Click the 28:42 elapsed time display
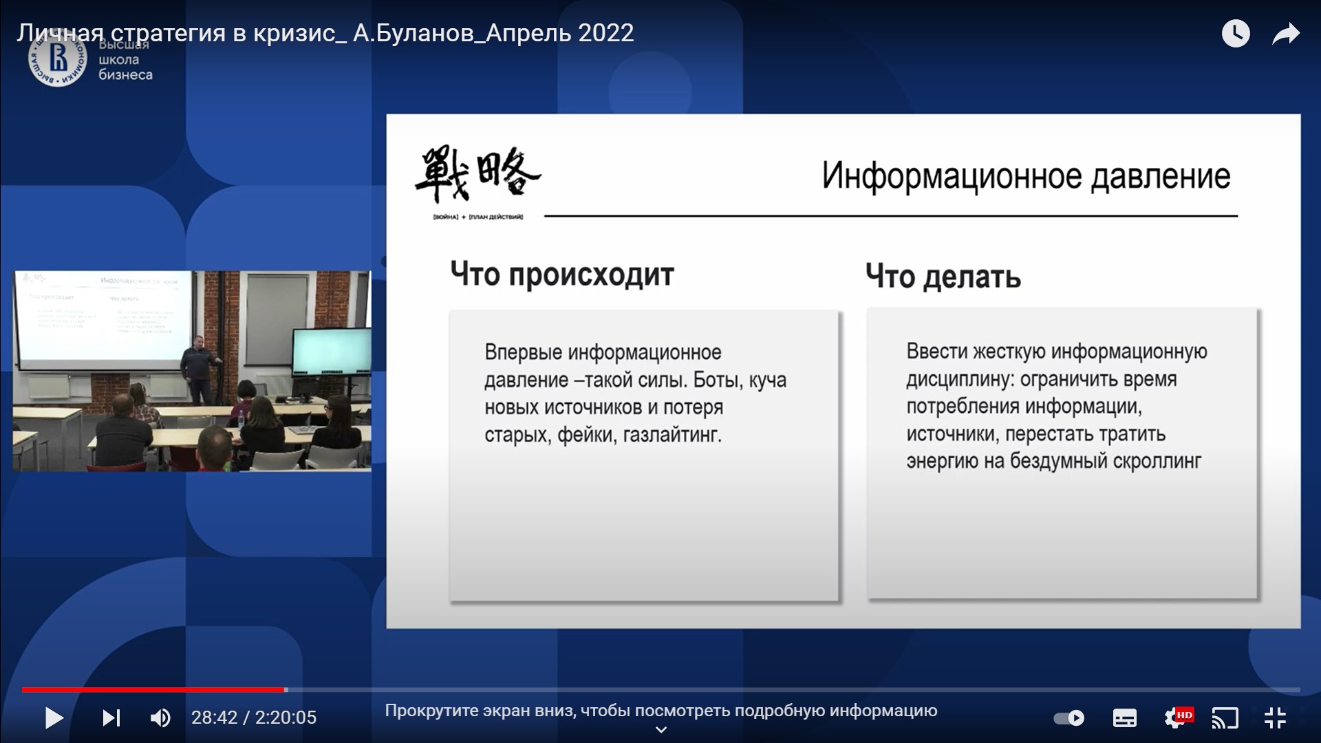This screenshot has height=743, width=1321. 214,718
